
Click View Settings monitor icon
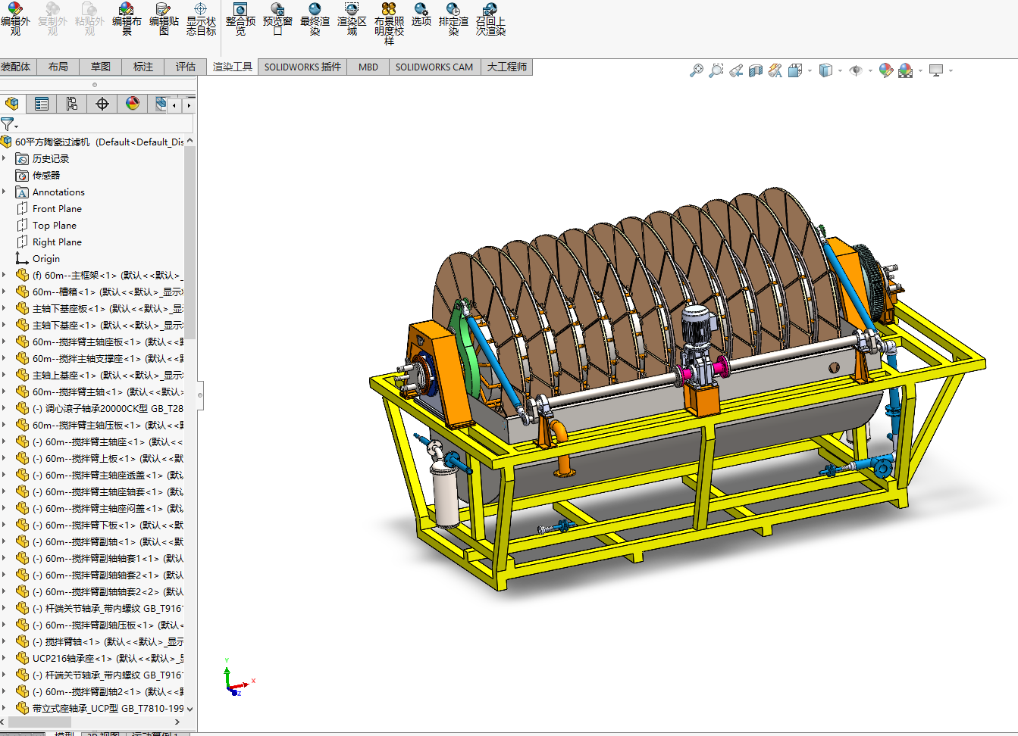tap(936, 70)
